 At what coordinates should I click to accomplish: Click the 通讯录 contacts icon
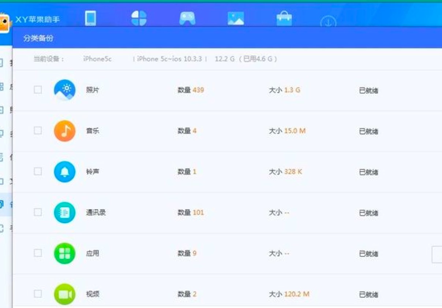pos(65,213)
